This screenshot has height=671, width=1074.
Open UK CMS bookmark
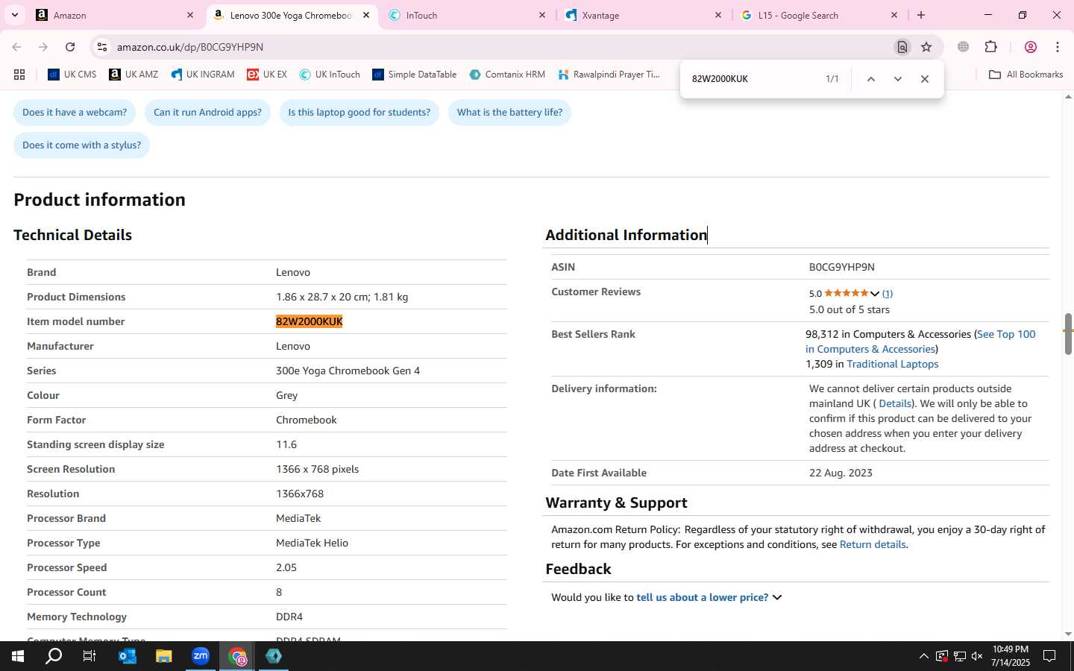tap(72, 75)
